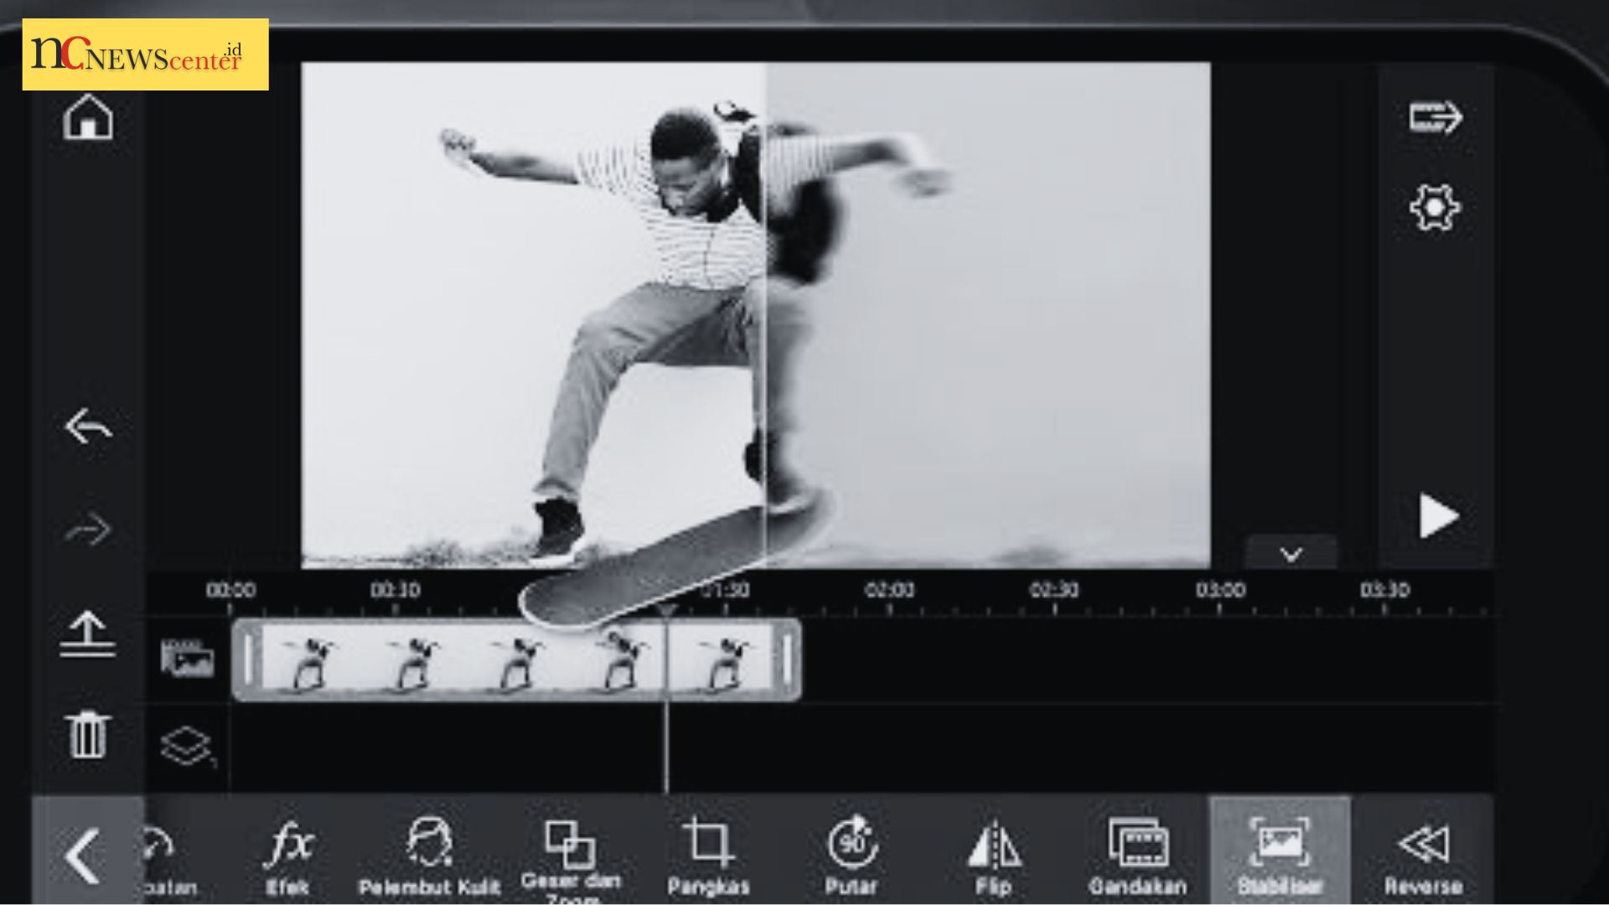Image resolution: width=1609 pixels, height=905 pixels.
Task: Tap the video preview split divider
Action: click(x=766, y=314)
